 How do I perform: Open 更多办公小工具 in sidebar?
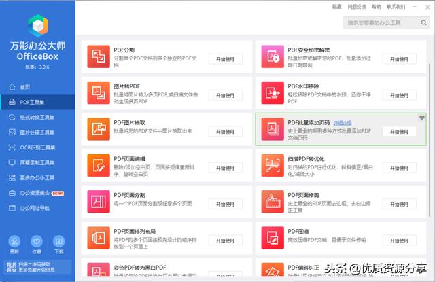pos(37,178)
